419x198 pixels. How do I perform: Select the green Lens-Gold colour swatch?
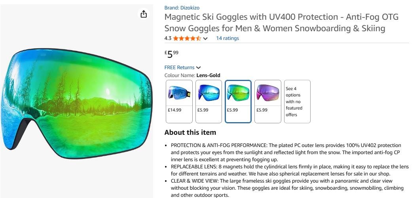coord(238,102)
